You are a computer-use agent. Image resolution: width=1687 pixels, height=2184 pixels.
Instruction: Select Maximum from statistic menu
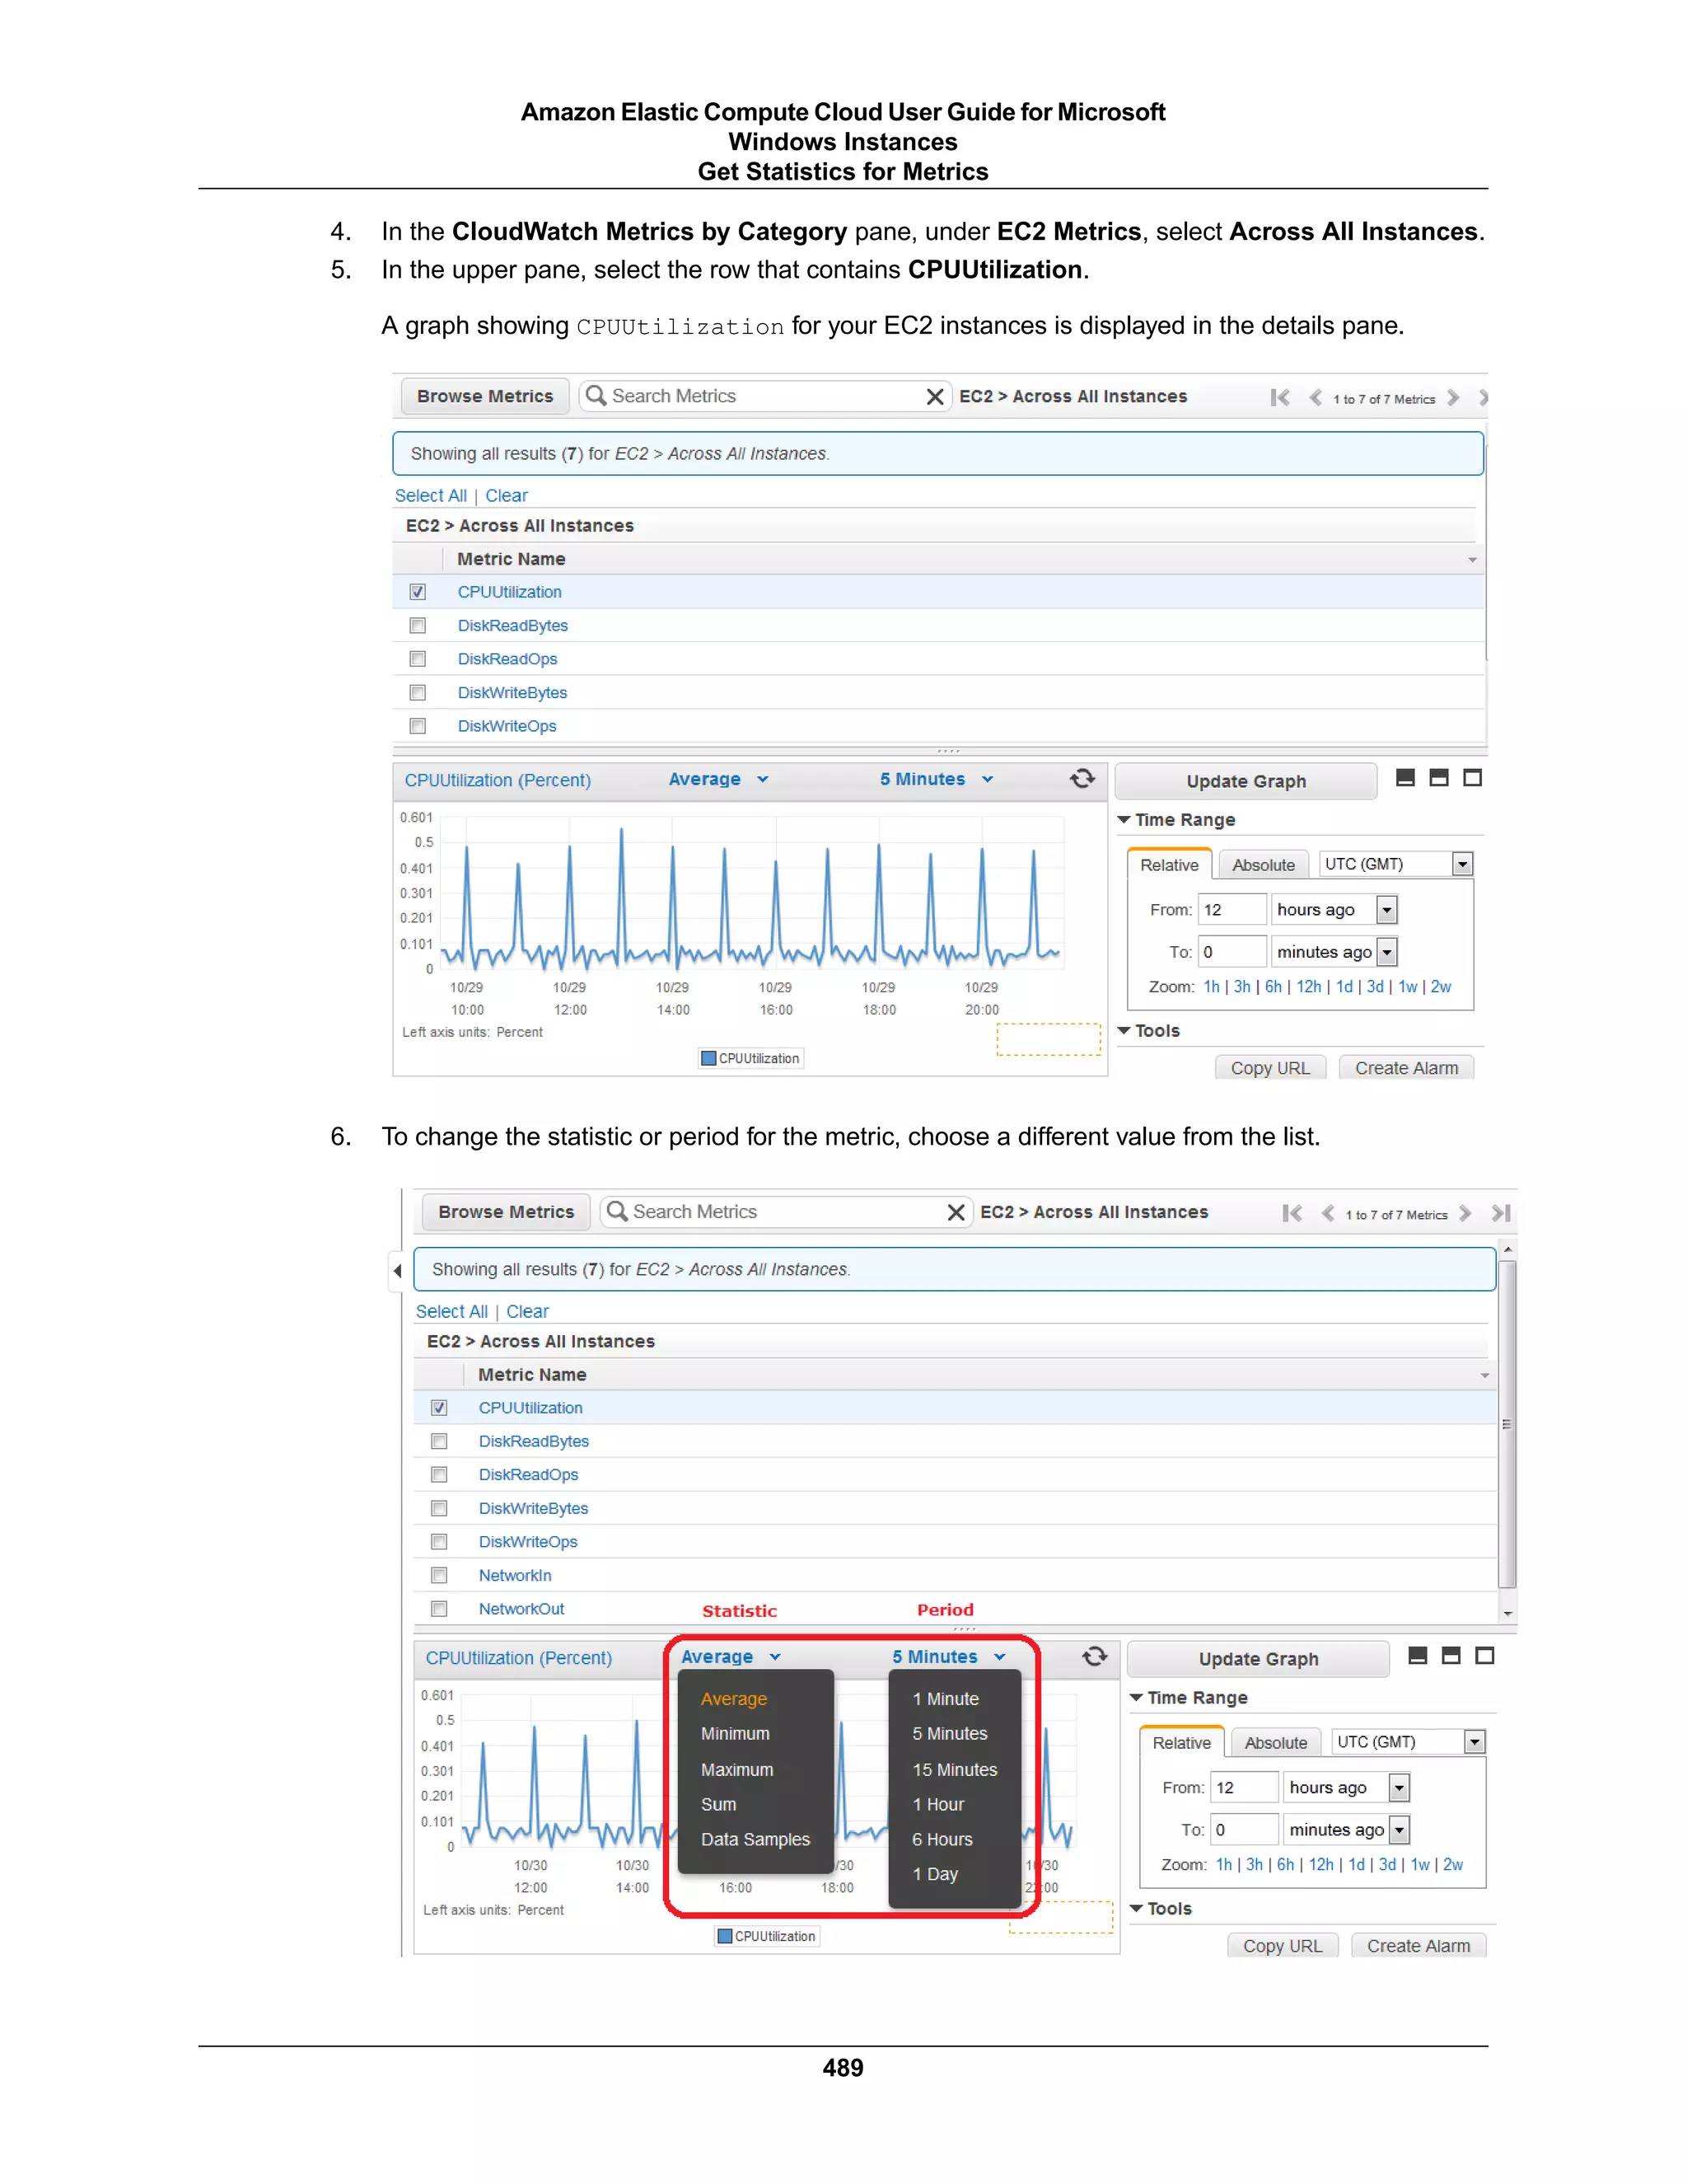(736, 1769)
